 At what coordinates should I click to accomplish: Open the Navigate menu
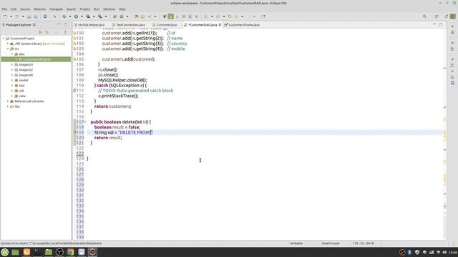56,9
